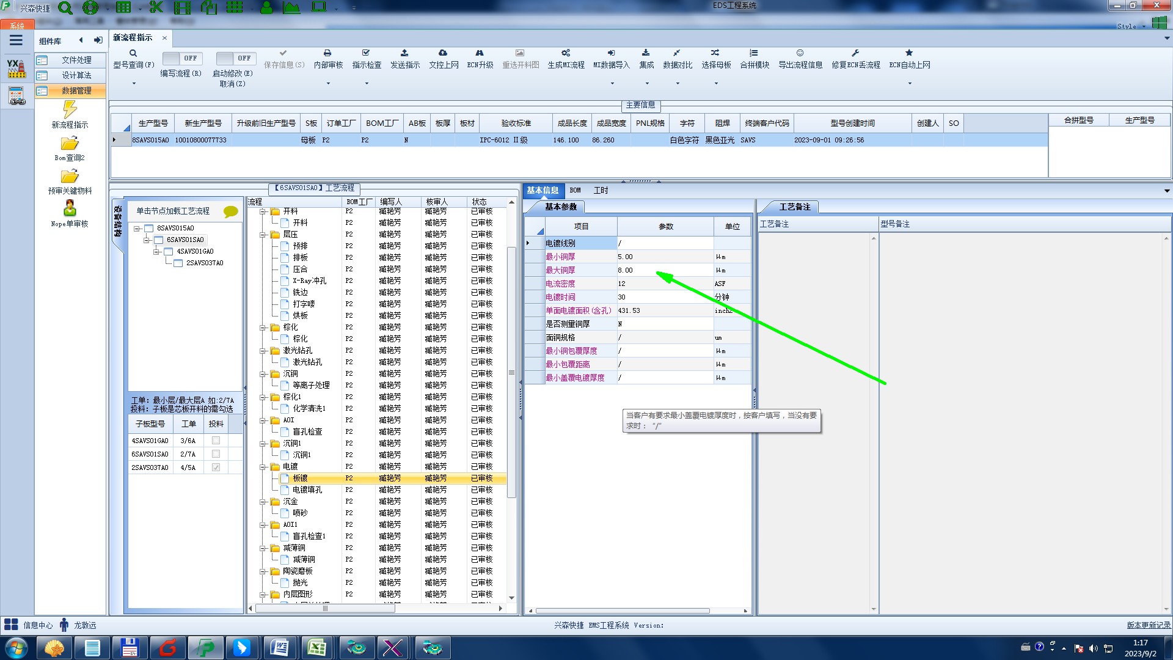Click the ECN升级 toolbar icon

point(480,54)
